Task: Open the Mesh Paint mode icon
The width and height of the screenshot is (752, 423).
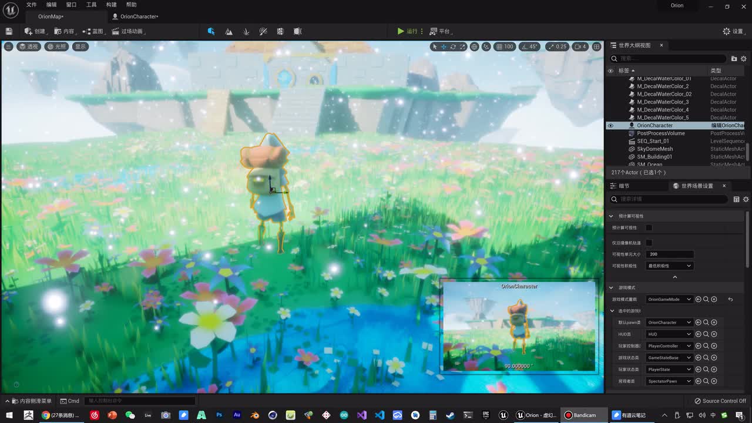Action: pos(263,31)
